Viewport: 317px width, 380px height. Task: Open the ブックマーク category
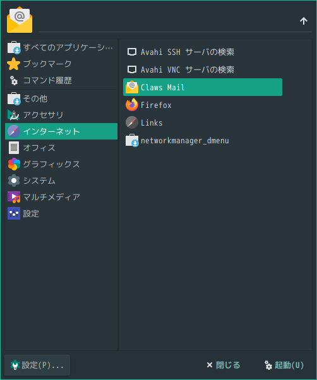click(61, 64)
